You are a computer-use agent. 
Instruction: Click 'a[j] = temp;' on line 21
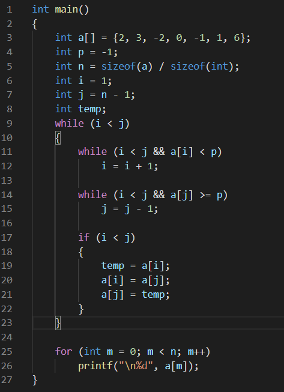click(x=136, y=295)
